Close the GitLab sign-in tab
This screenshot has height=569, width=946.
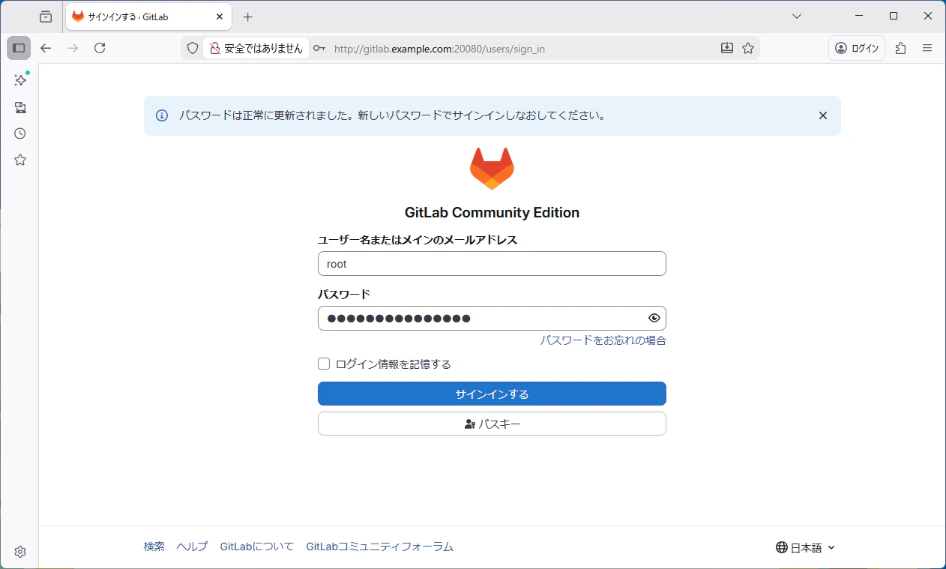(220, 16)
